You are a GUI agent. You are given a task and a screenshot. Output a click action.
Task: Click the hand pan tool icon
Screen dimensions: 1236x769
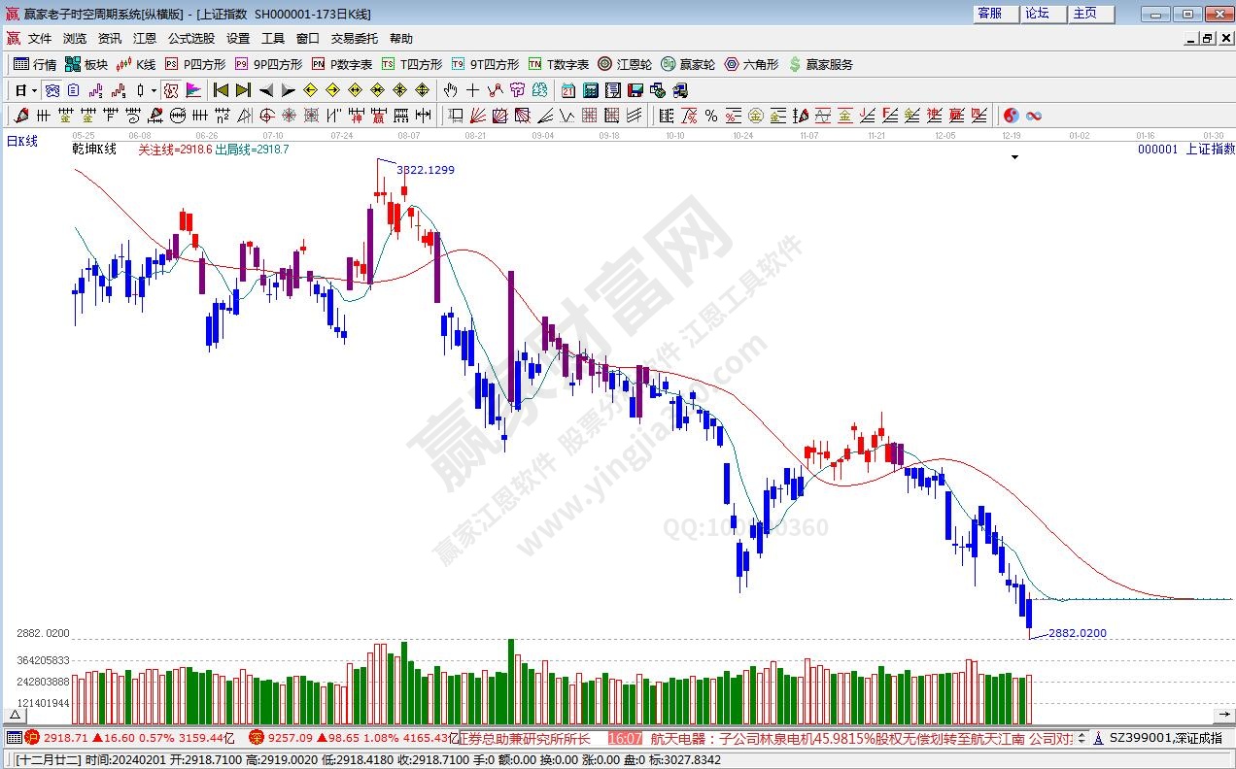[450, 90]
